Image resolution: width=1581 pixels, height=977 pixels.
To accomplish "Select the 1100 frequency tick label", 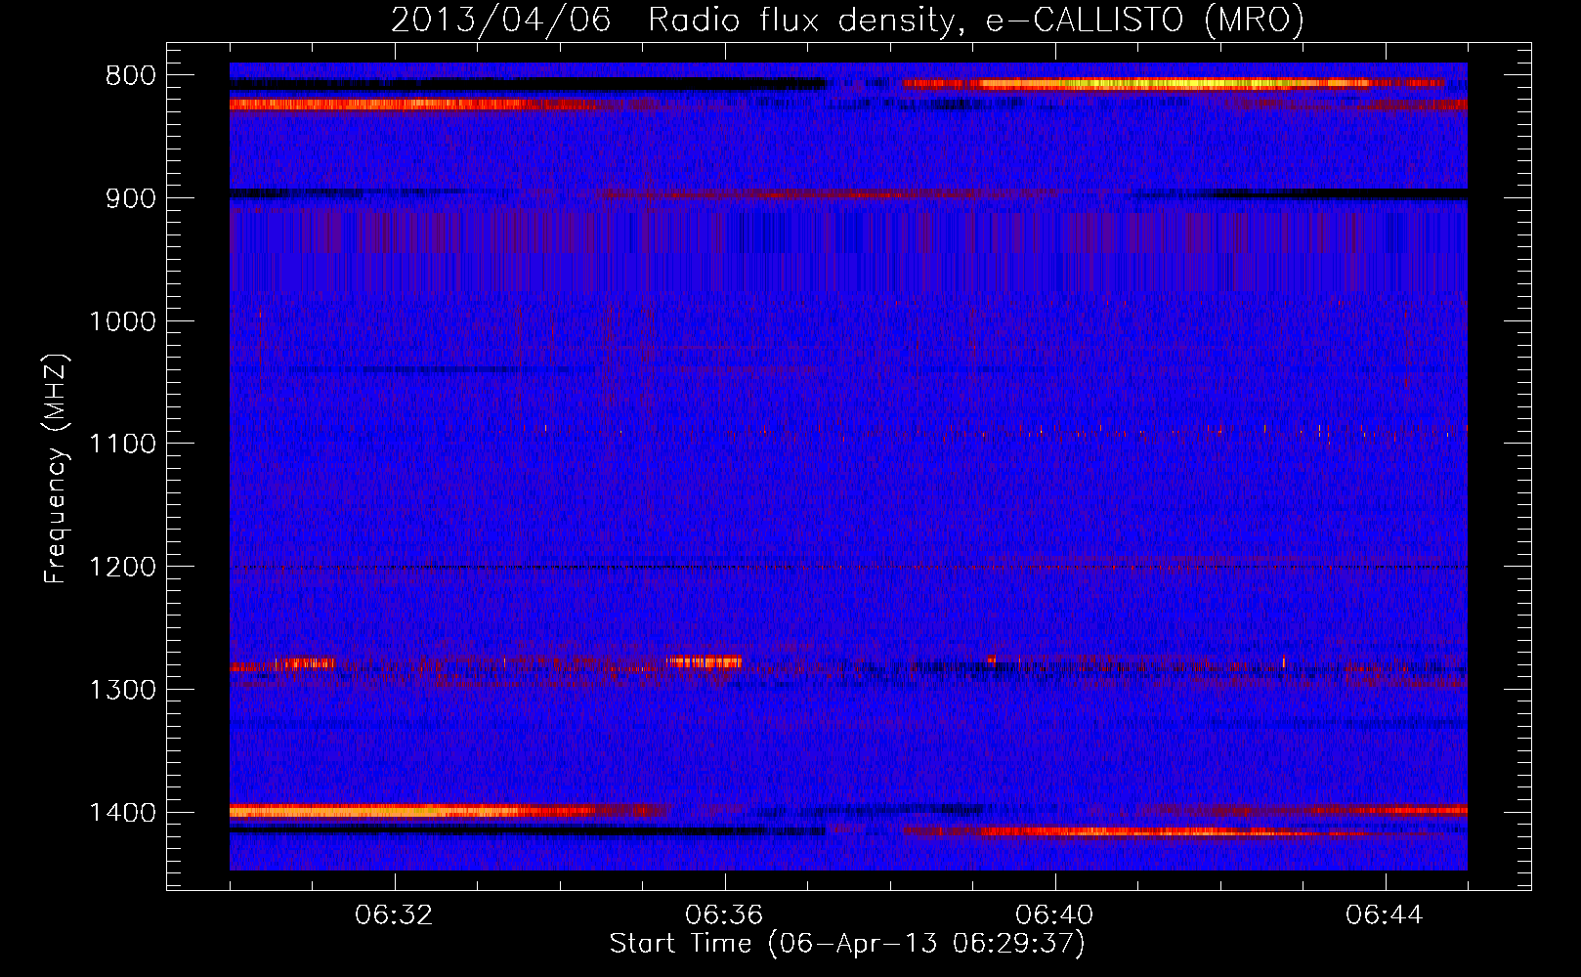I will click(122, 445).
